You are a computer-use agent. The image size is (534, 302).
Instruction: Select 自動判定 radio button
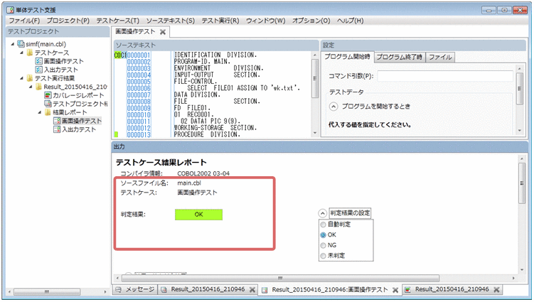point(324,225)
